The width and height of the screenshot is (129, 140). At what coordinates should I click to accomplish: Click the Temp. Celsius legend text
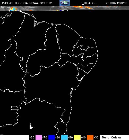point(111,137)
